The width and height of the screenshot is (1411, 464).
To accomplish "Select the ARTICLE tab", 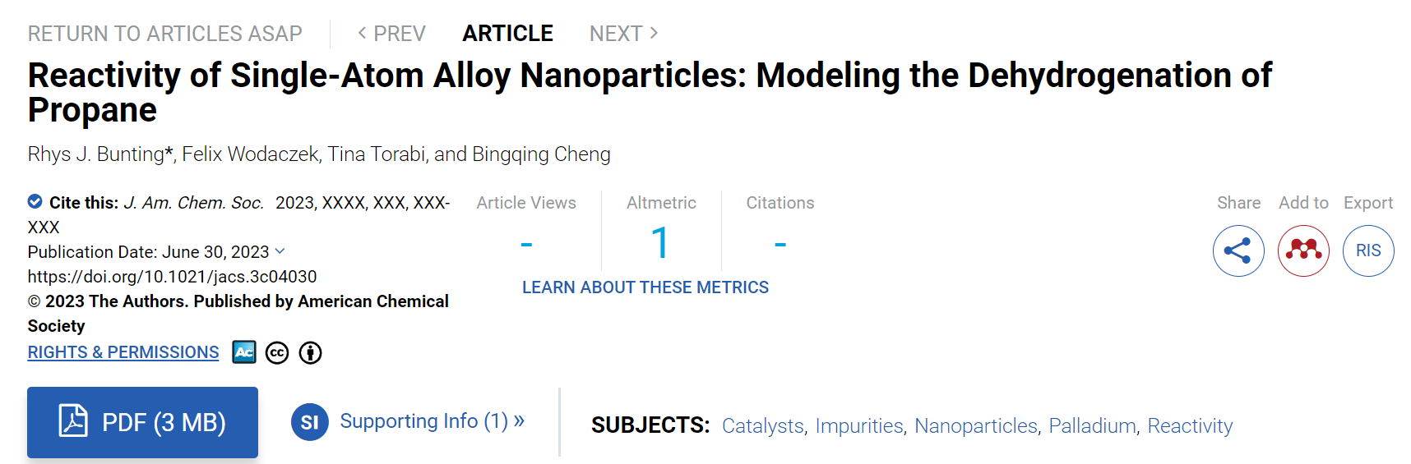I will pos(507,34).
